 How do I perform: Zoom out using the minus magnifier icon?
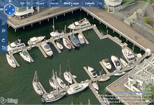pos(3,31)
